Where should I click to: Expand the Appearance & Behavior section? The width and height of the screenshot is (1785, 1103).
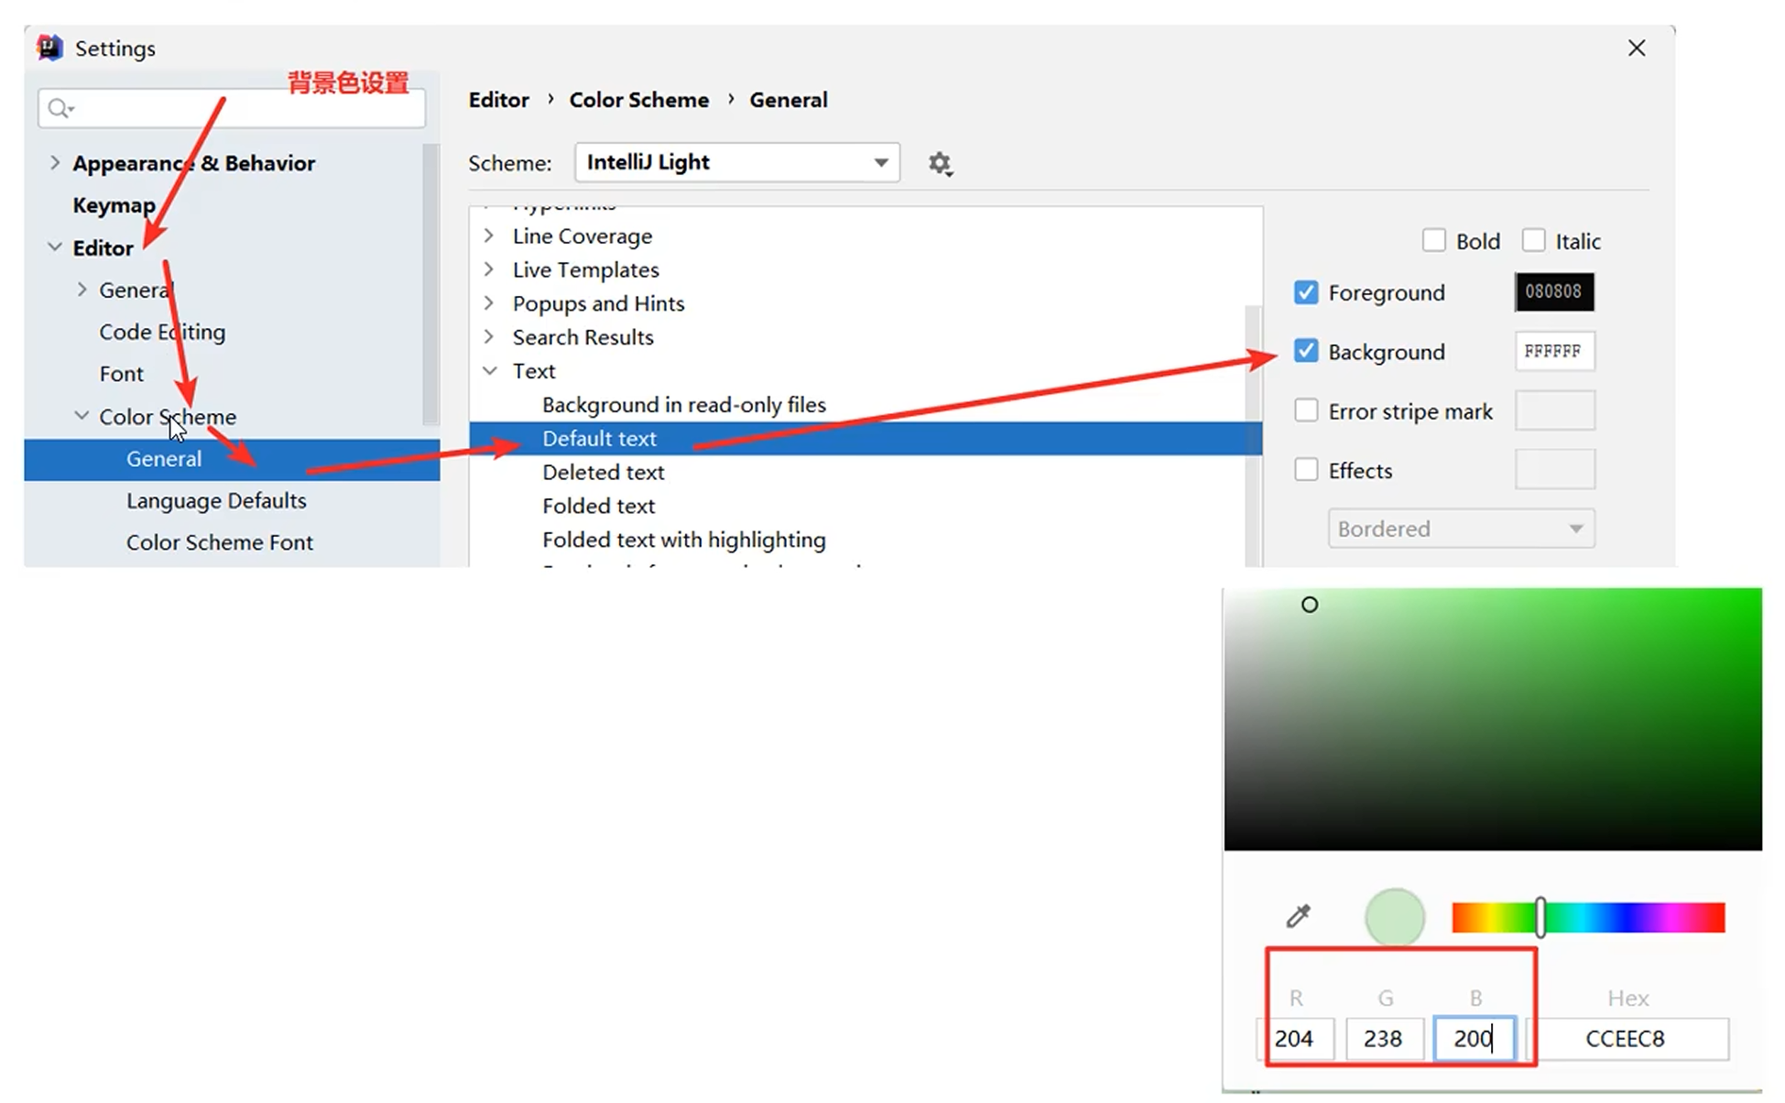pyautogui.click(x=55, y=163)
